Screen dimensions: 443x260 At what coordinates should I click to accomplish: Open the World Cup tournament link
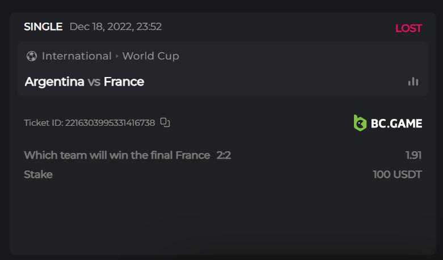tap(150, 56)
